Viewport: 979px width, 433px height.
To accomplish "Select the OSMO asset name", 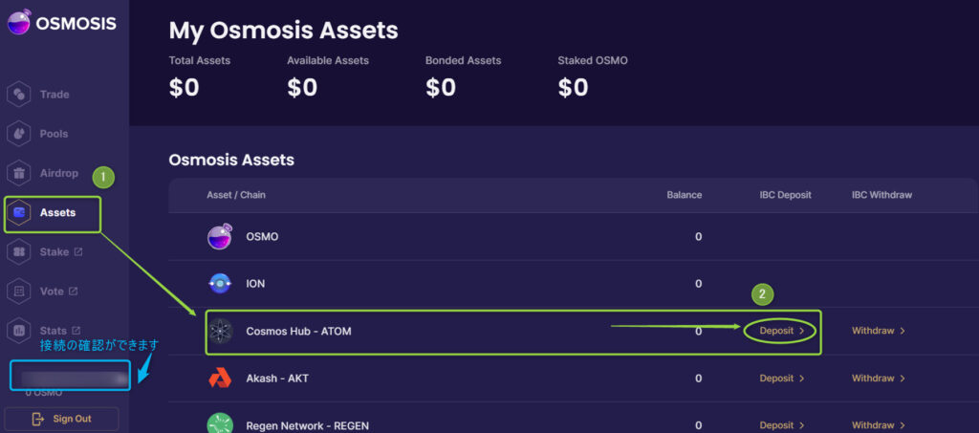I will [x=262, y=237].
